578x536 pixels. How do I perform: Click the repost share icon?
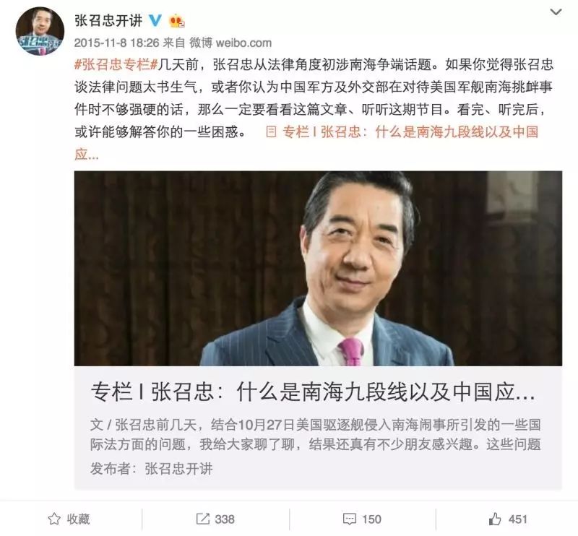click(x=203, y=519)
